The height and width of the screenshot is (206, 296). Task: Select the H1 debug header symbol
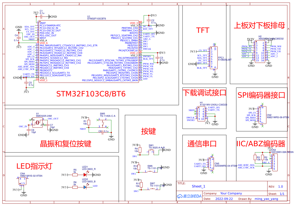pyautogui.click(x=201, y=114)
